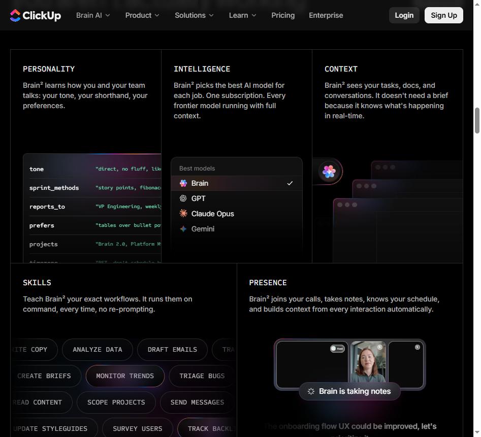Click the Sign Up button
This screenshot has width=481, height=437.
(x=443, y=15)
